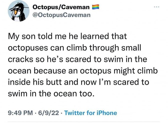Click the line starting "My son told me"
The image size is (168, 125).
click(68, 36)
